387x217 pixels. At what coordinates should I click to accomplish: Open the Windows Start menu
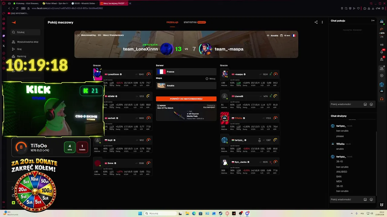click(140, 213)
